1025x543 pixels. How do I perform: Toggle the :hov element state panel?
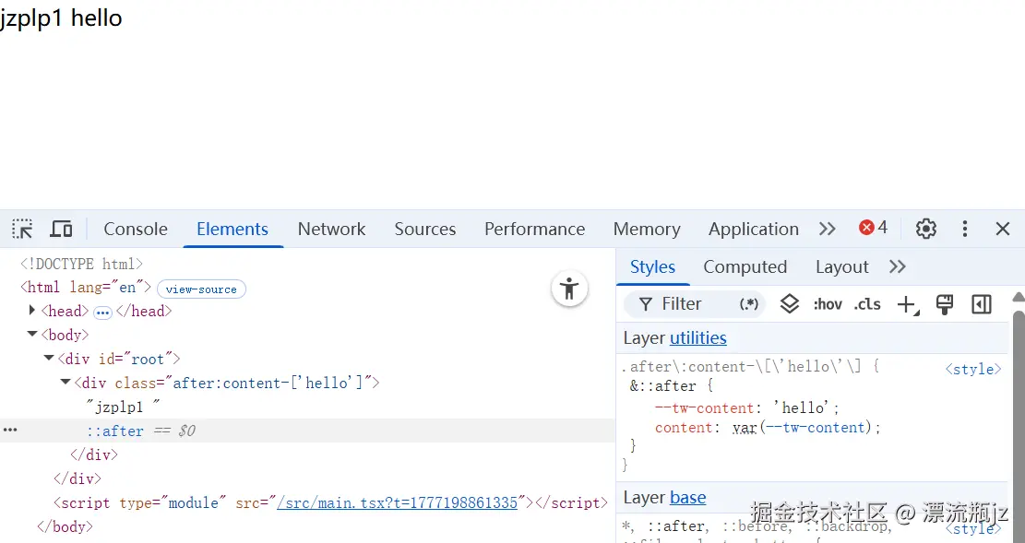click(x=828, y=304)
